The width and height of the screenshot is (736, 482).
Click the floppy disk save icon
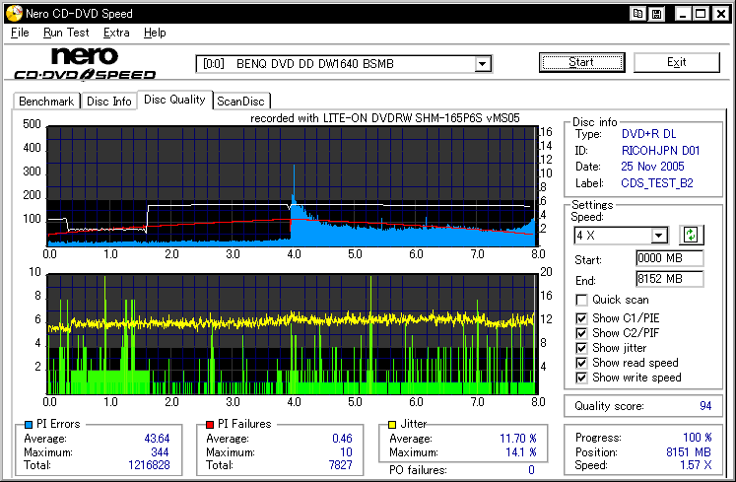tap(656, 14)
